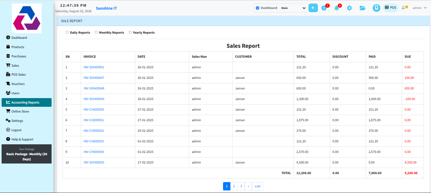The height and width of the screenshot is (193, 431).
Task: Click the company logo image
Action: point(27,19)
